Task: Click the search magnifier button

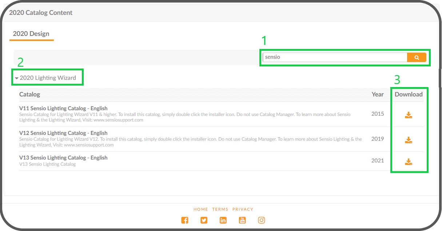Action: (416, 57)
